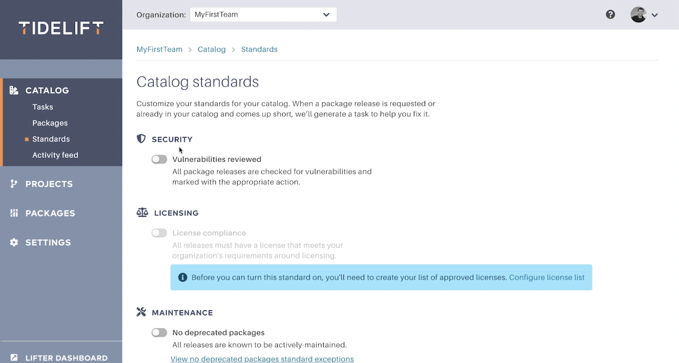Viewport: 679px width, 363px height.
Task: Open Tasks in the Catalog menu
Action: (x=43, y=107)
